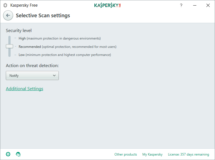
Task: Open help with the question mark
Action: tap(181, 5)
